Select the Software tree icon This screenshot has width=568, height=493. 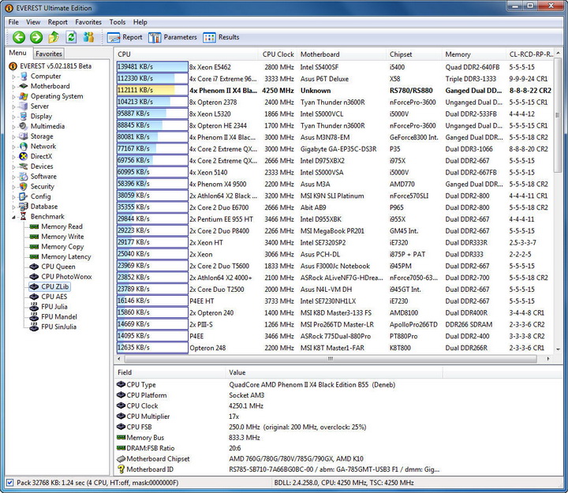(x=24, y=177)
